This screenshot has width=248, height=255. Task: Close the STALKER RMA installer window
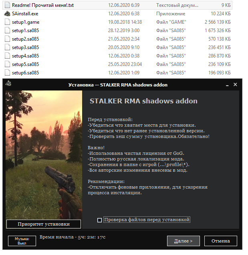(x=235, y=84)
